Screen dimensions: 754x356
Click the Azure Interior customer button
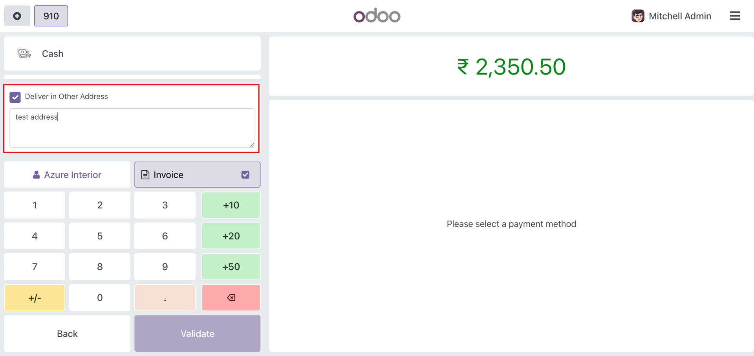(x=67, y=175)
